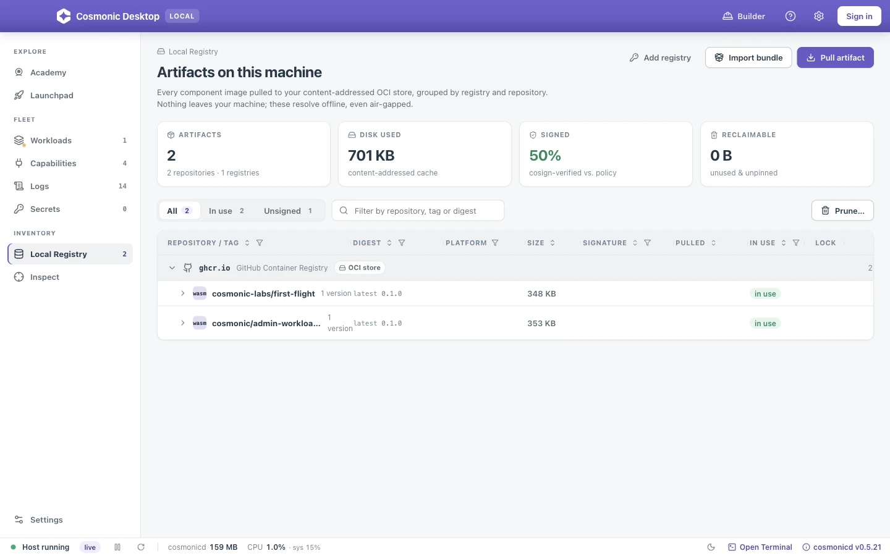Select the In use tab

point(227,211)
